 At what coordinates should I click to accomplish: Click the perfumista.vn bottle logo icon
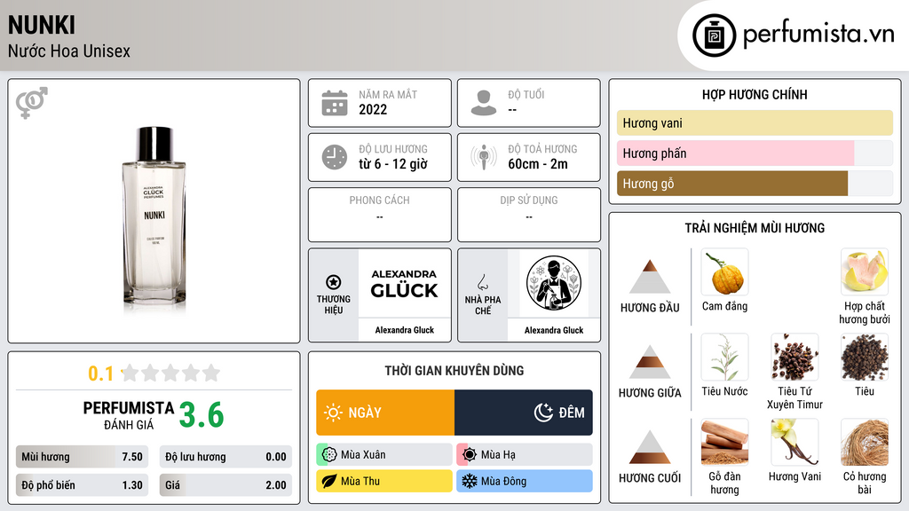[714, 35]
